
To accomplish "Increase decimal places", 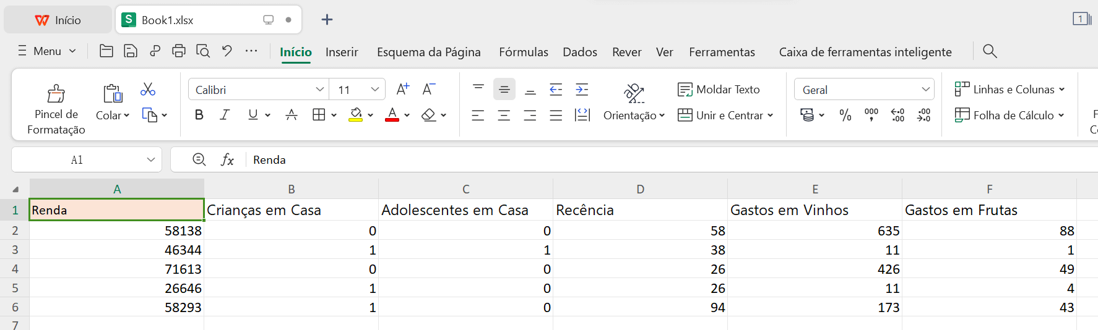I will (x=897, y=115).
